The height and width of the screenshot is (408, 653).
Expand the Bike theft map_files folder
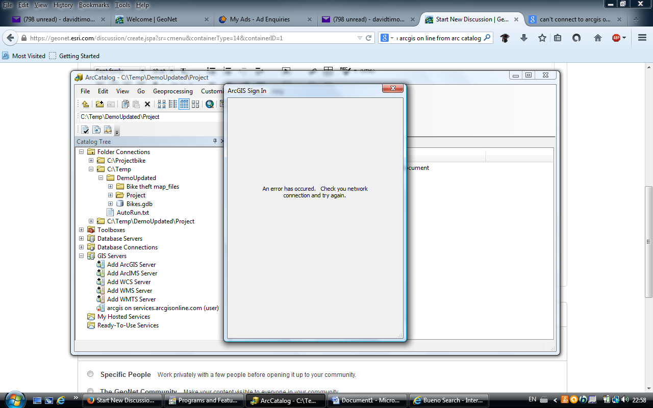(x=110, y=187)
